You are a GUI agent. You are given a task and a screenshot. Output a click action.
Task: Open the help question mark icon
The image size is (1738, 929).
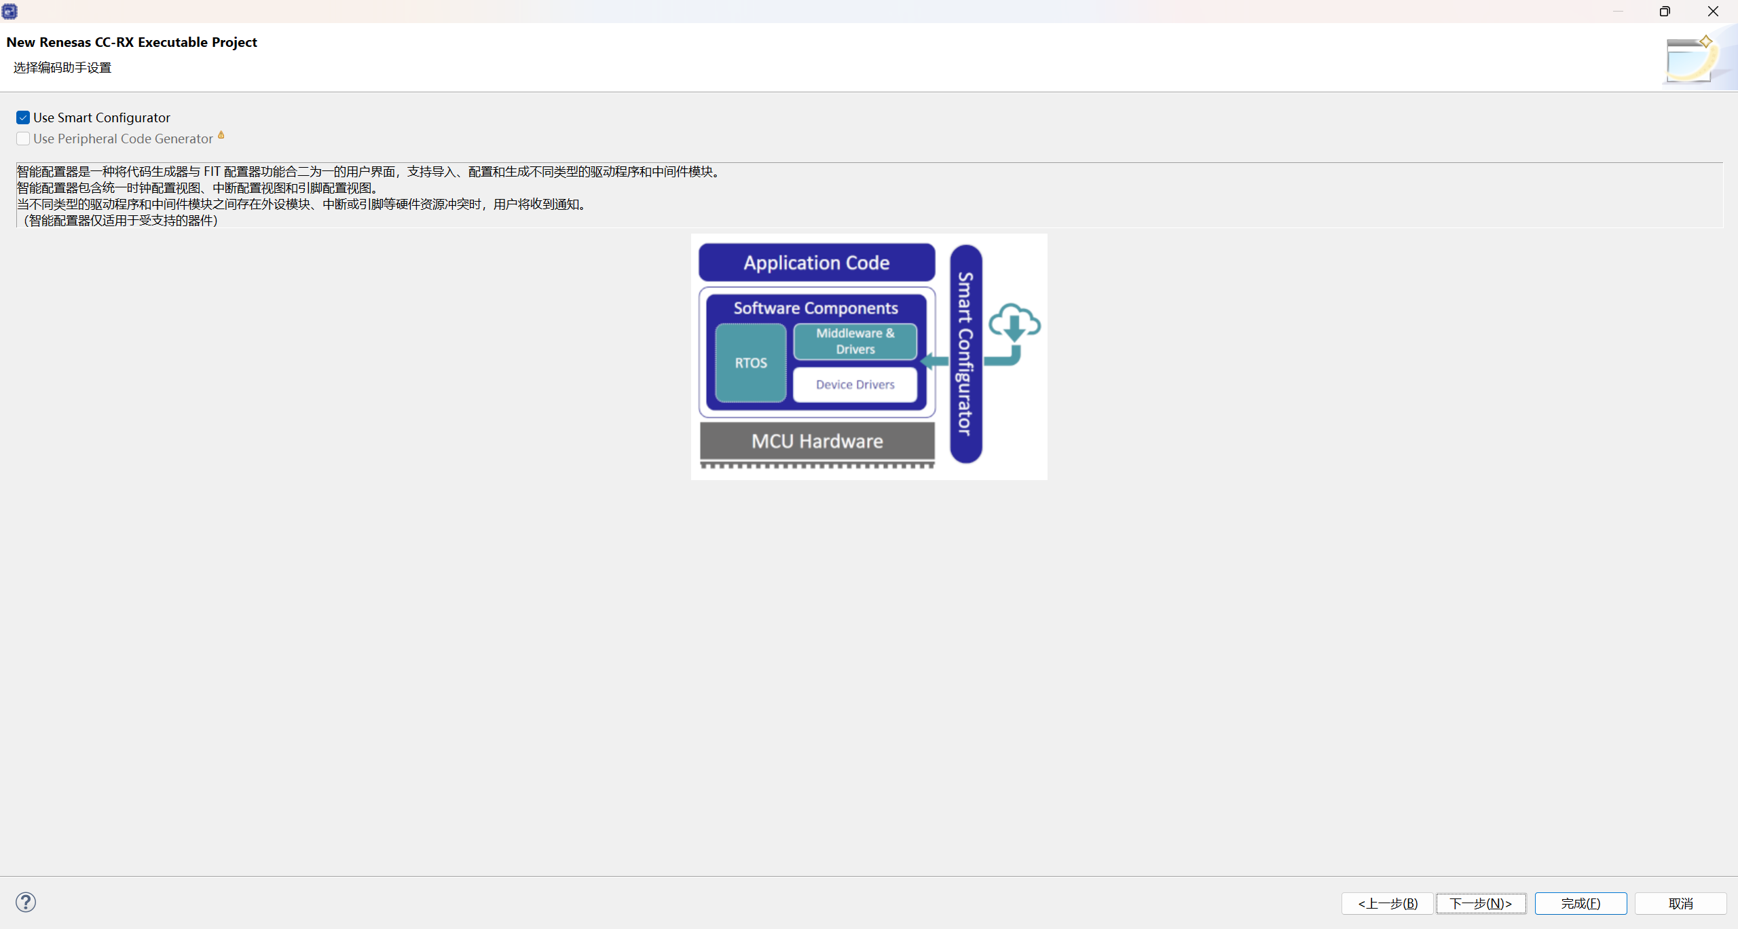point(26,902)
